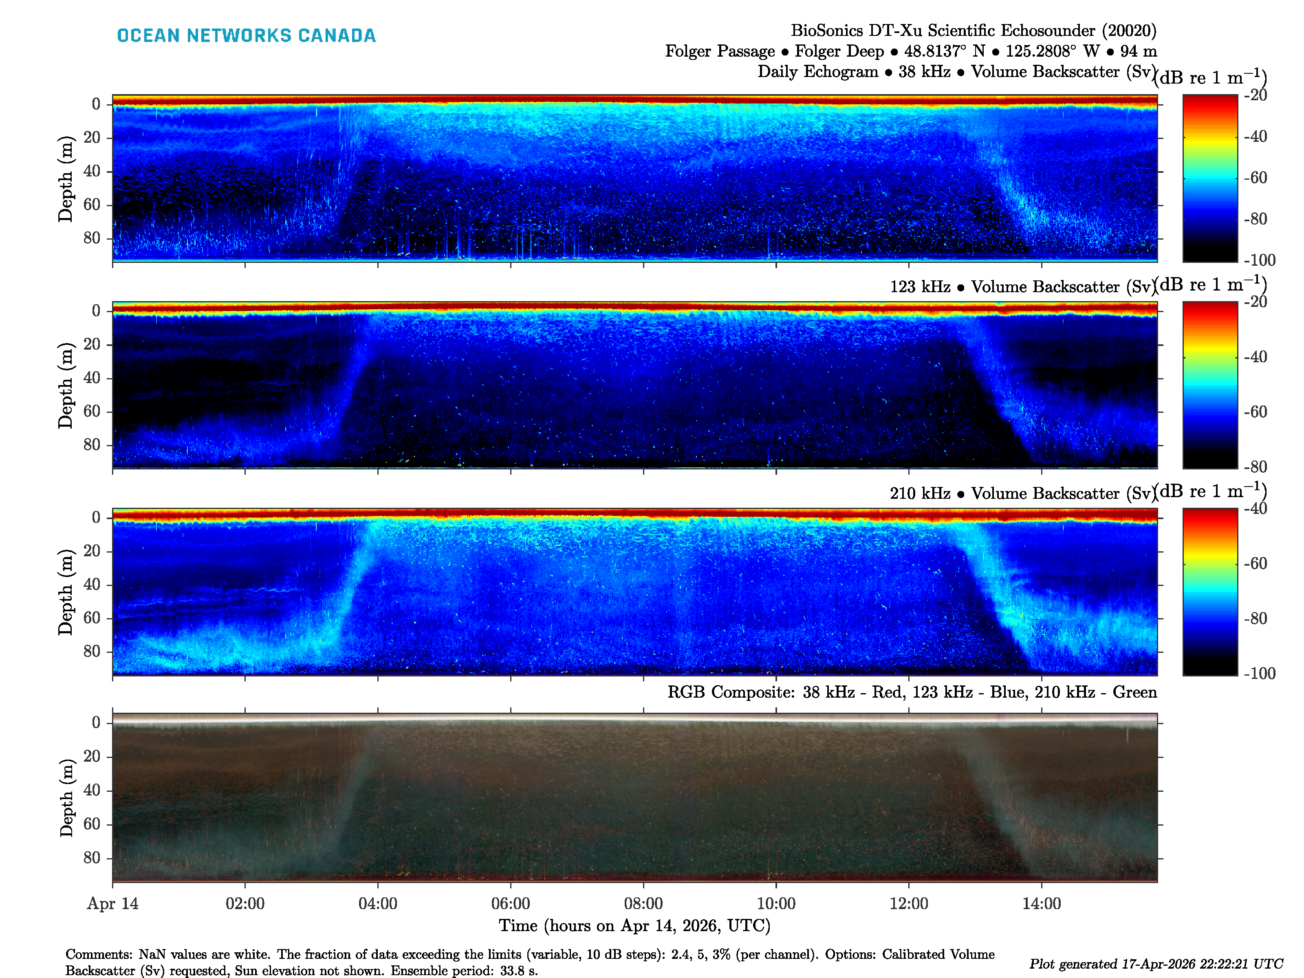This screenshot has height=978, width=1304.
Task: Click the top panel Depth (m) label
Action: point(66,178)
